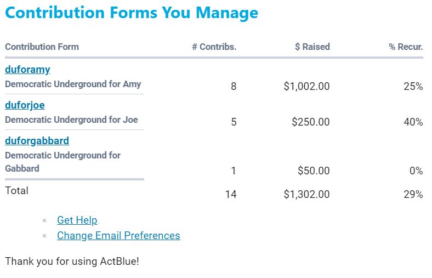Click the $ Raised column header
The width and height of the screenshot is (432, 278).
click(x=312, y=47)
